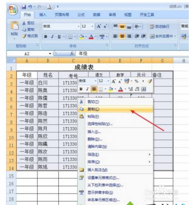Choose 插入批注(M) from context menu

coord(115,170)
